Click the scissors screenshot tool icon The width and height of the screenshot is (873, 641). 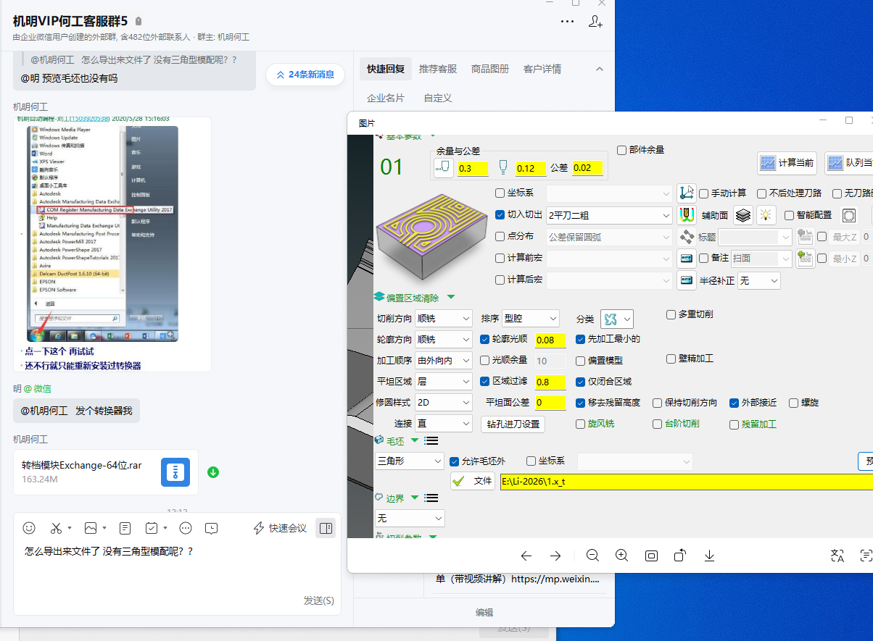(x=57, y=528)
